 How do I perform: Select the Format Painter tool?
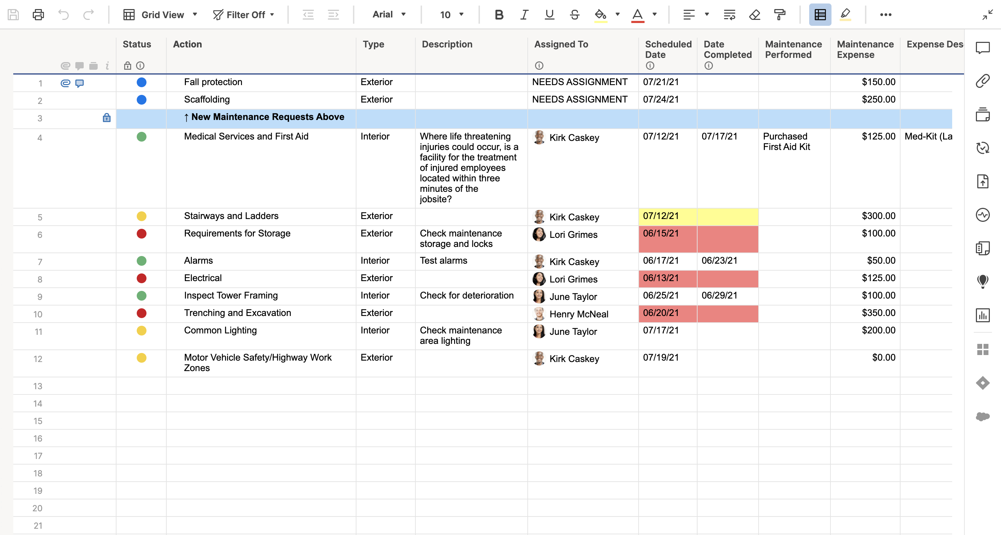coord(780,15)
